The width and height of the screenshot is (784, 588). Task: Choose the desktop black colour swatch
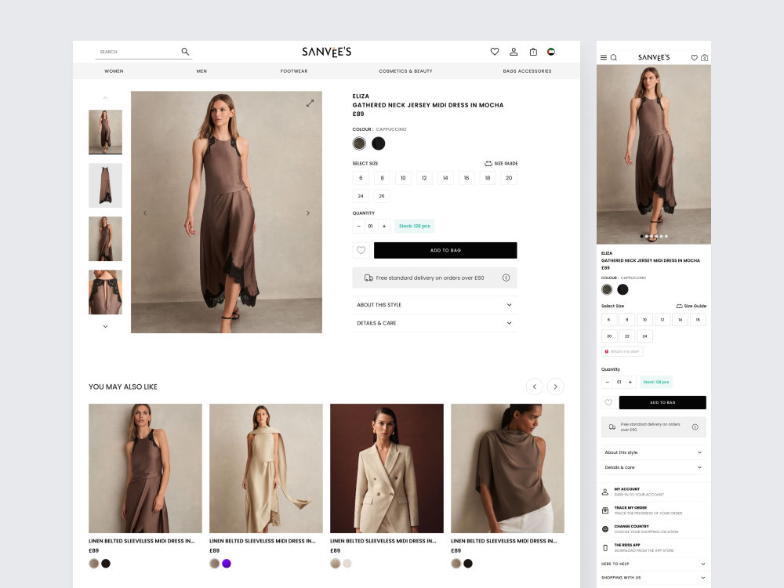(x=379, y=143)
